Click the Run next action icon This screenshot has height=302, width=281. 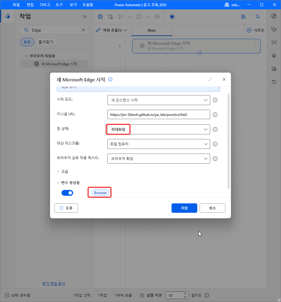(157, 17)
